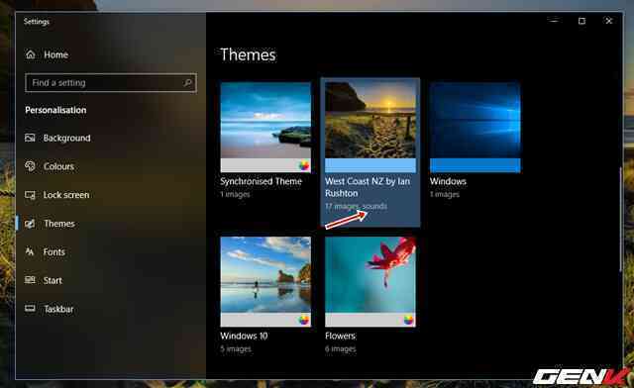The height and width of the screenshot is (388, 634).
Task: Click the Themes brush icon
Action: click(30, 224)
